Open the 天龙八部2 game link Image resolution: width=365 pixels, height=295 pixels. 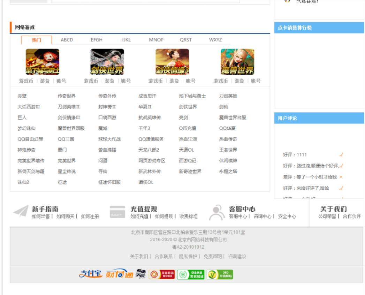[149, 150]
